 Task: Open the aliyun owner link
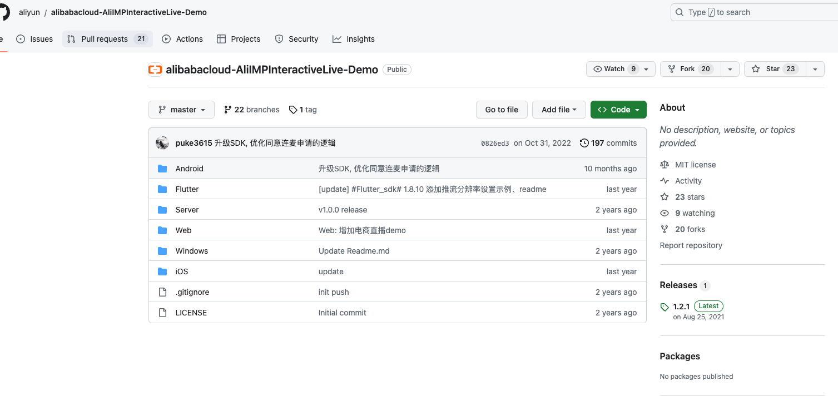pyautogui.click(x=29, y=12)
